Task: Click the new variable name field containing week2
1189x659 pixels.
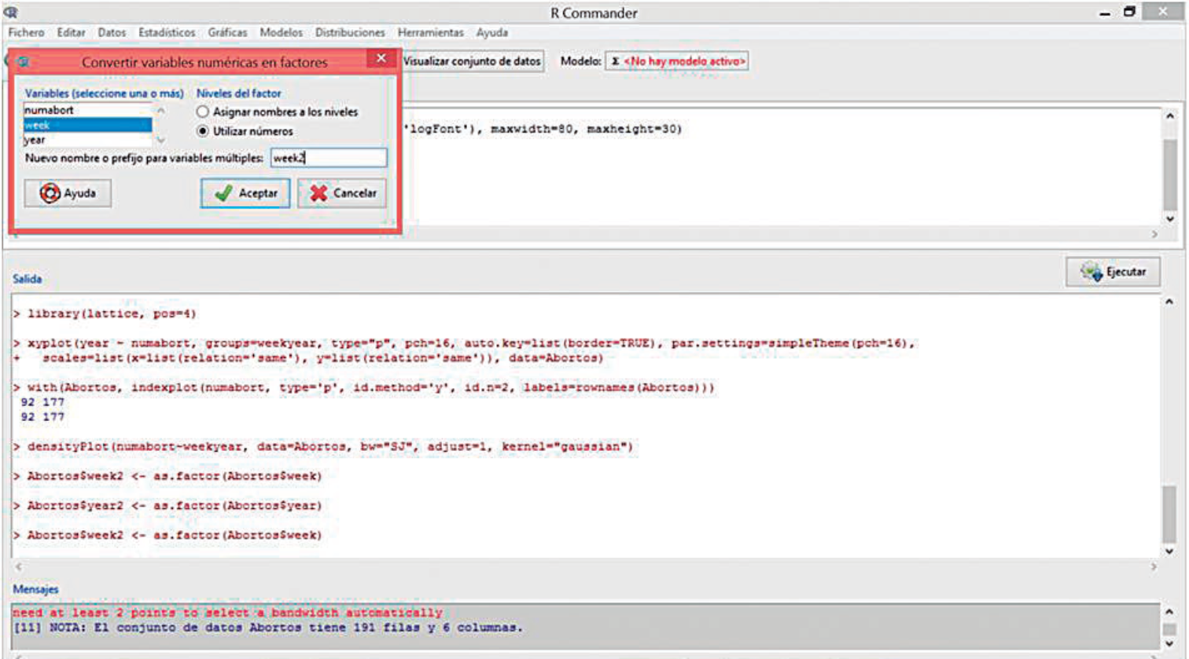Action: click(x=329, y=158)
